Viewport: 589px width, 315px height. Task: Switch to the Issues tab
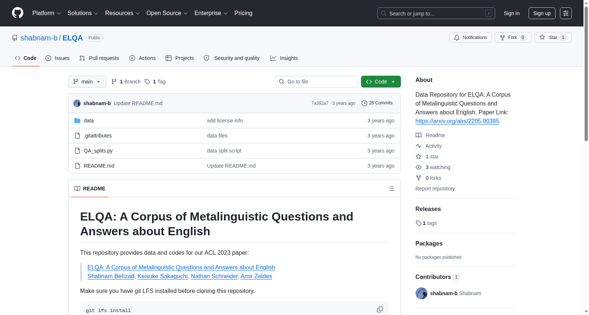tap(57, 58)
